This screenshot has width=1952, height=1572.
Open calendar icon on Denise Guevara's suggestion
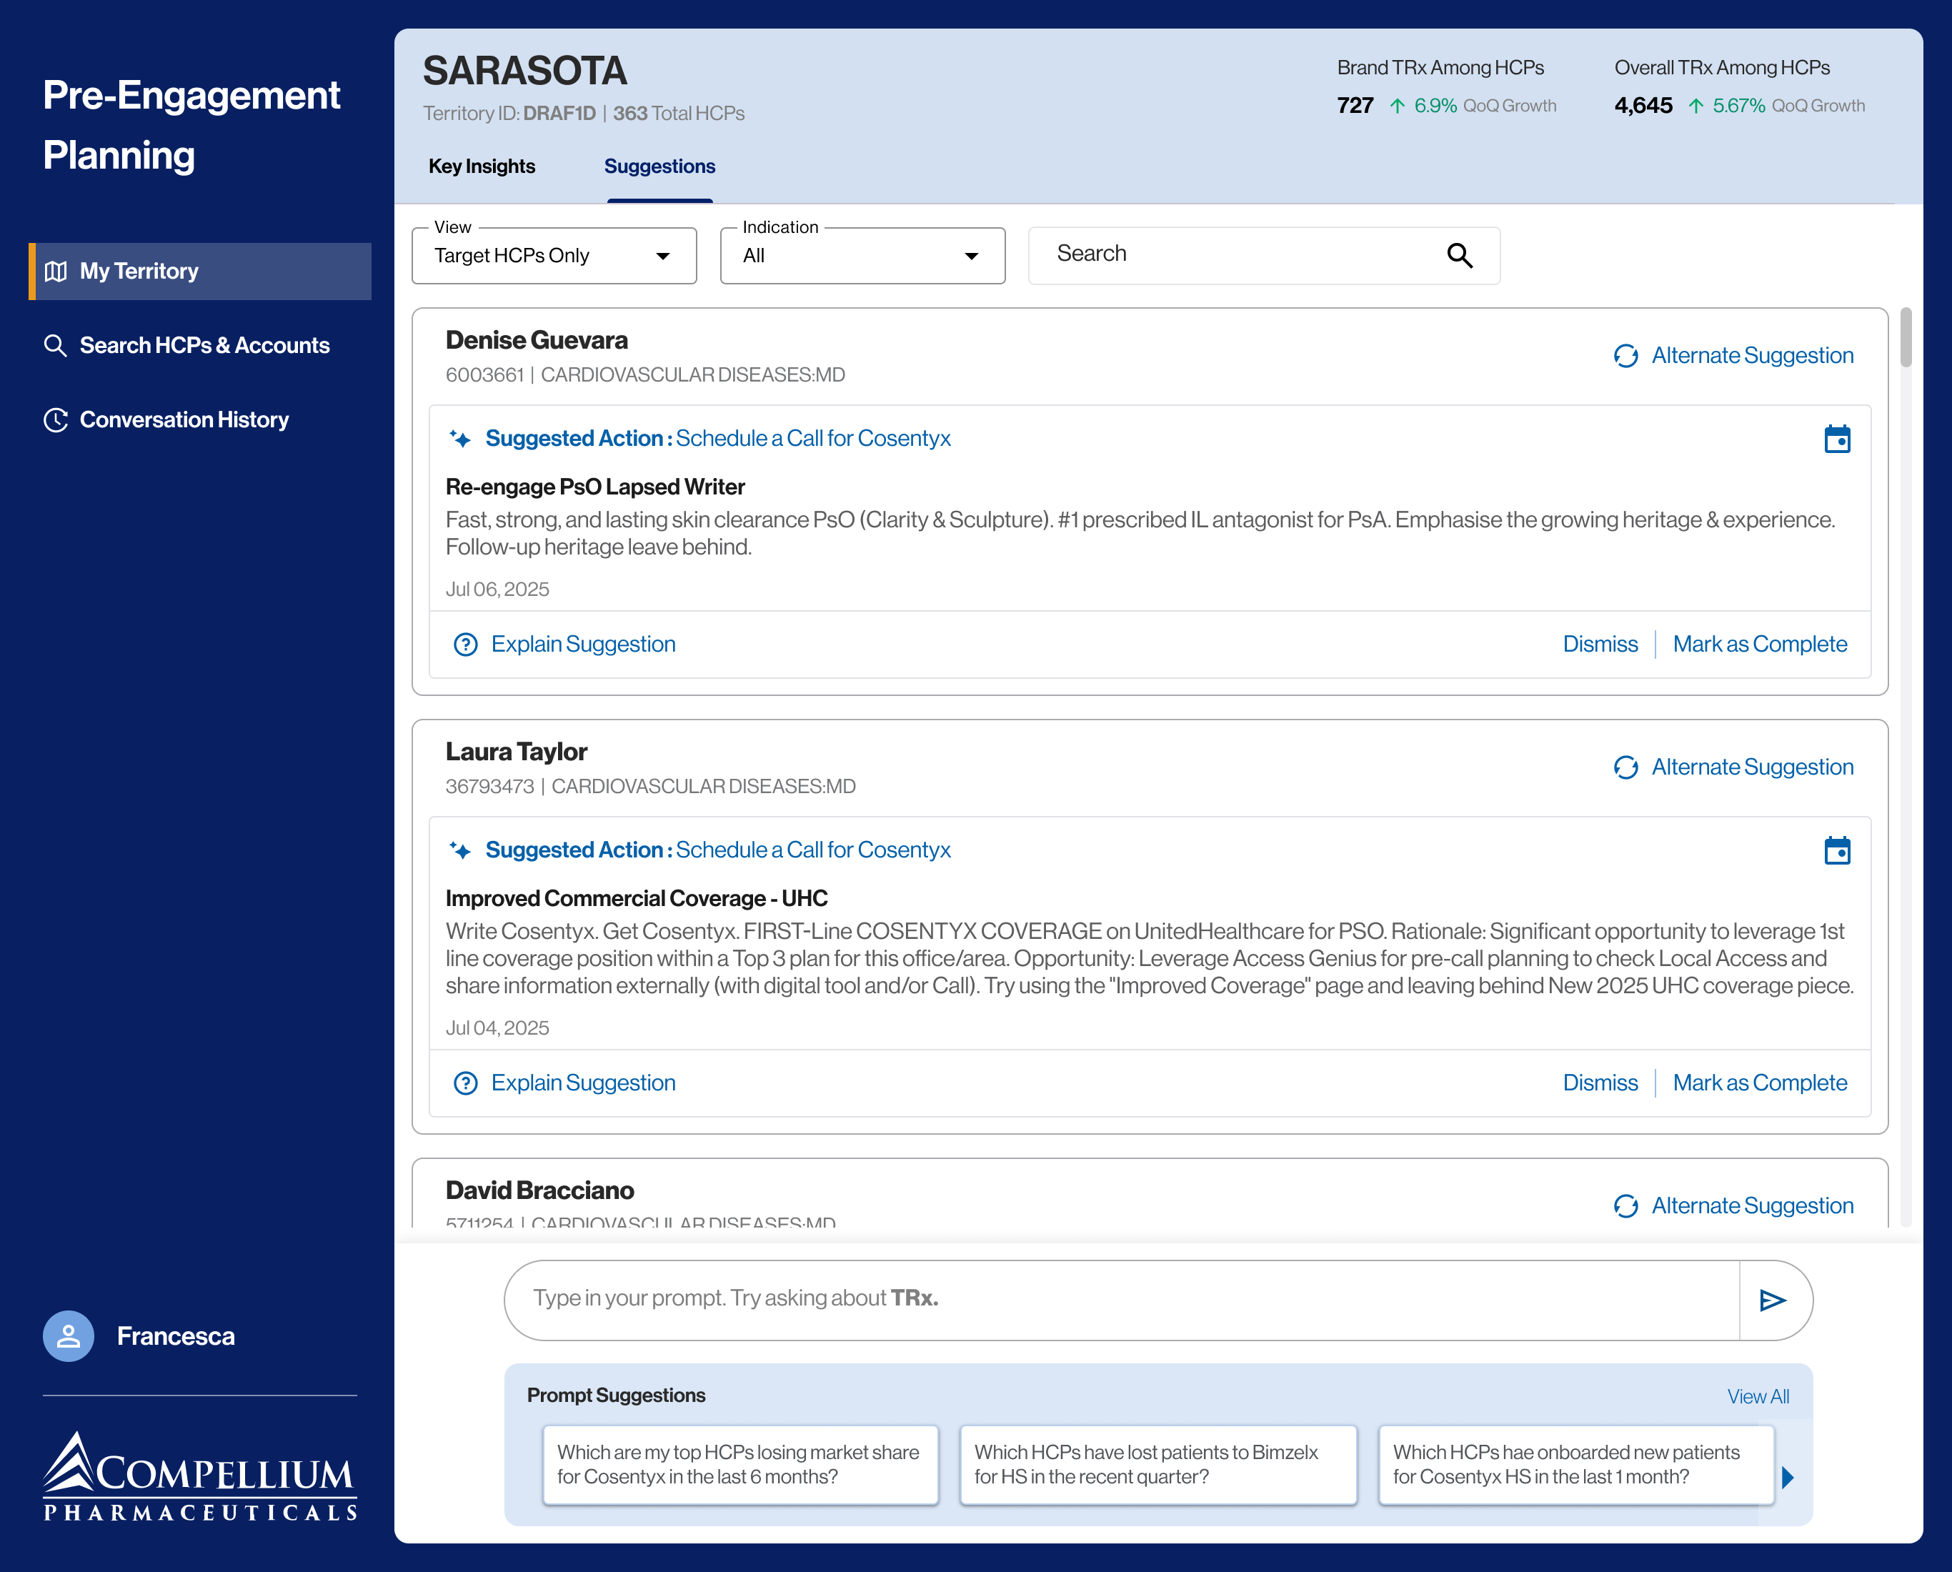coord(1837,439)
